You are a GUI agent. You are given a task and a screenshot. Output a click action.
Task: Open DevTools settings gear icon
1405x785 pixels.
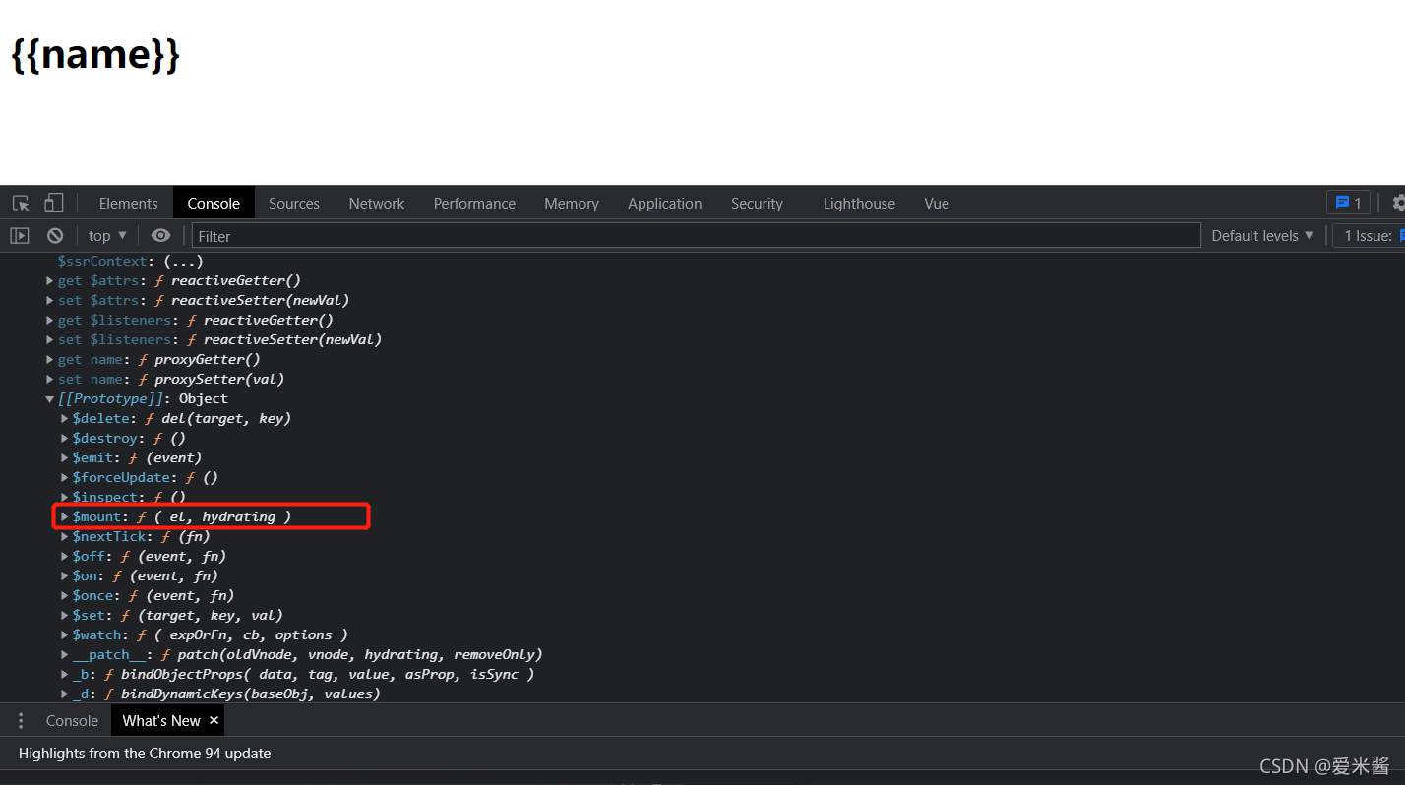(1398, 203)
